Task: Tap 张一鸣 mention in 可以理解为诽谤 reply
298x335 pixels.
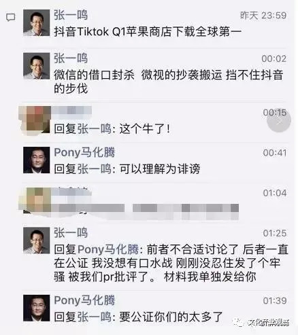Action: click(95, 169)
